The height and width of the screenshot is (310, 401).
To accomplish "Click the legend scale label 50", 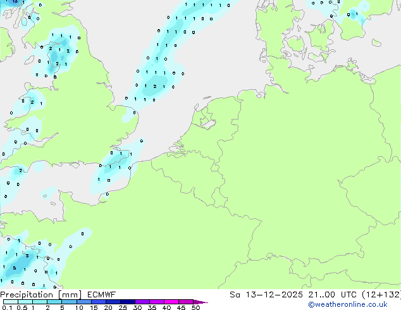I will tap(195, 307).
